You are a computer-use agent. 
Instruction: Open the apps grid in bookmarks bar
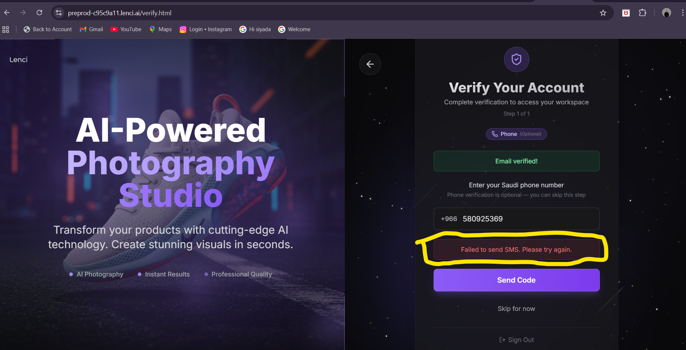coord(6,29)
